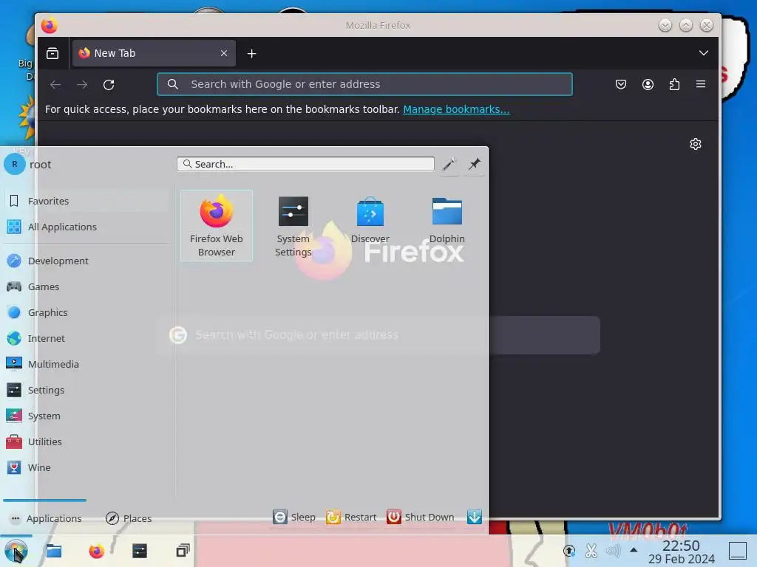The width and height of the screenshot is (757, 567).
Task: Open System Settings from taskbar
Action: tap(140, 551)
